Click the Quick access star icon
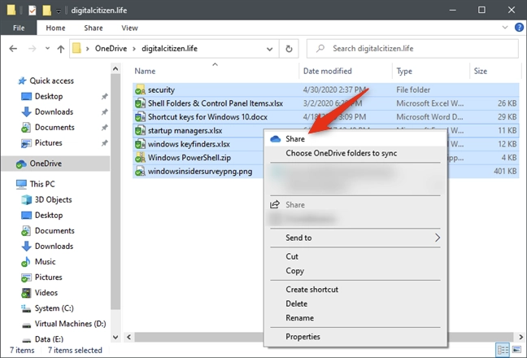Image resolution: width=527 pixels, height=358 pixels. point(22,81)
